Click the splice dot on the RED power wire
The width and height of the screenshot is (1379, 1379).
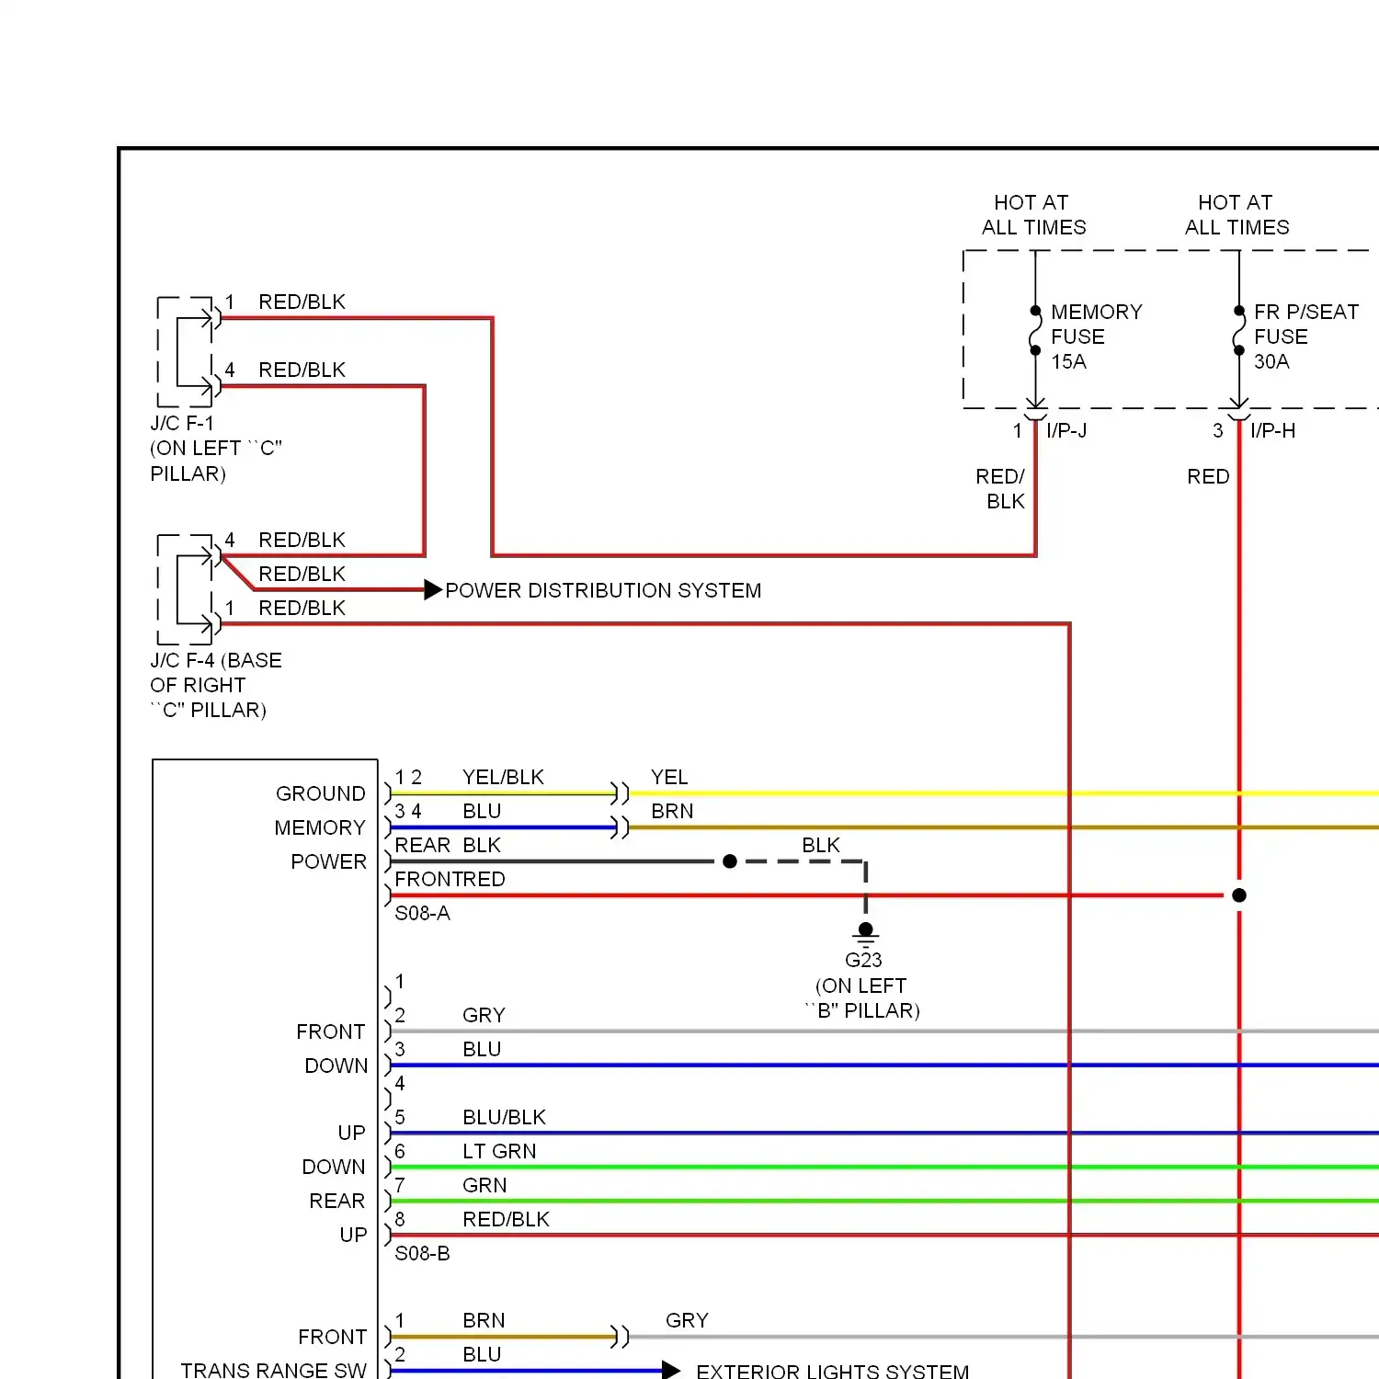click(x=1239, y=895)
